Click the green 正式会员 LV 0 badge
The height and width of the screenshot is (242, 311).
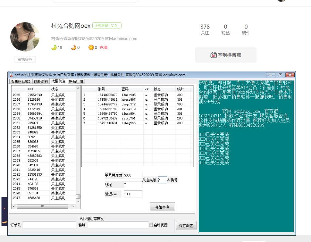coord(107,26)
